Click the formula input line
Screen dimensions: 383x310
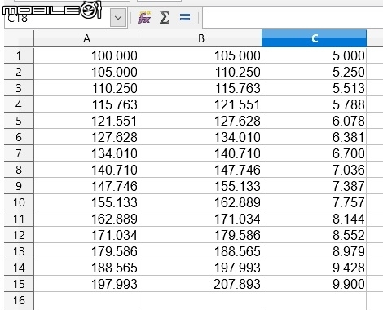coord(293,18)
